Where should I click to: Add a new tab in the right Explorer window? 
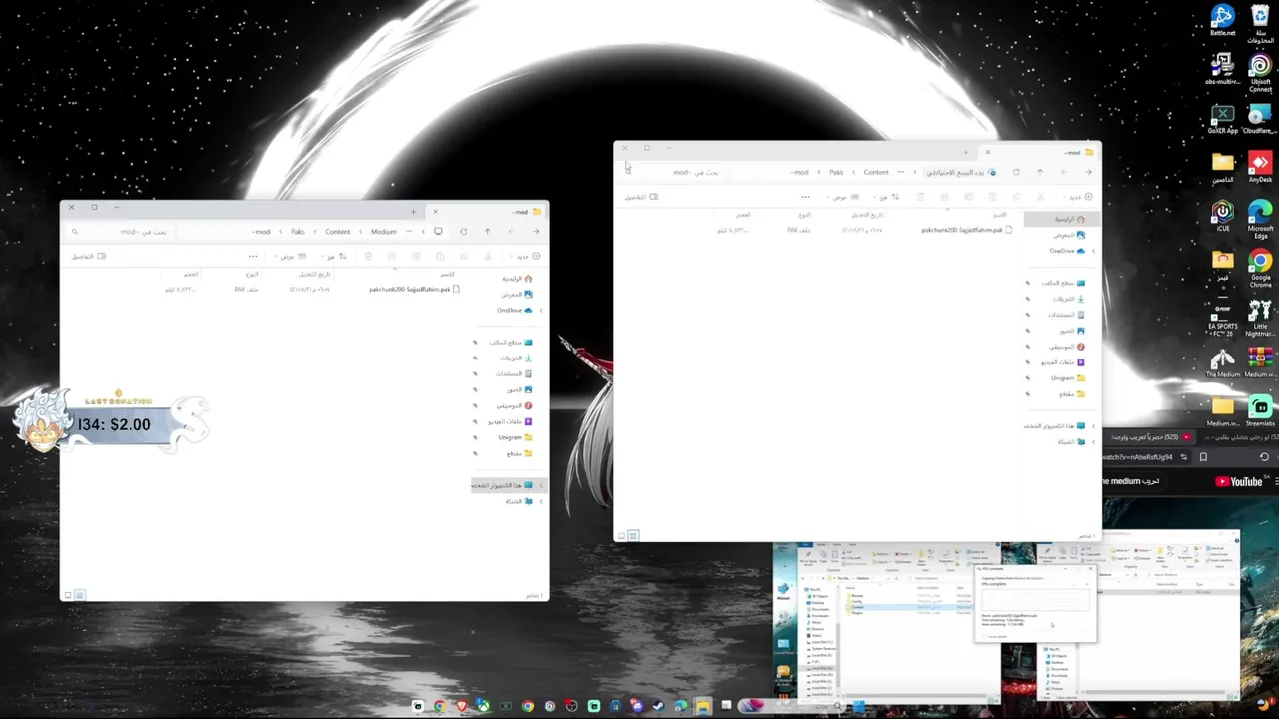pyautogui.click(x=966, y=152)
